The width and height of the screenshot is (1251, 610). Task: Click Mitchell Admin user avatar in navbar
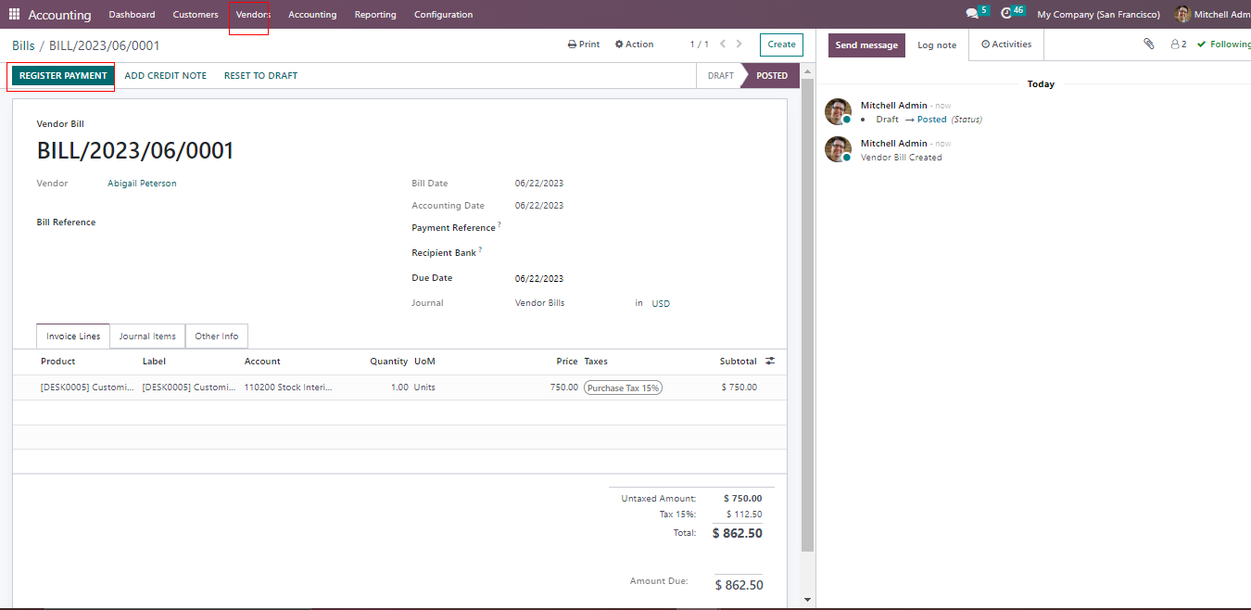pos(1182,14)
